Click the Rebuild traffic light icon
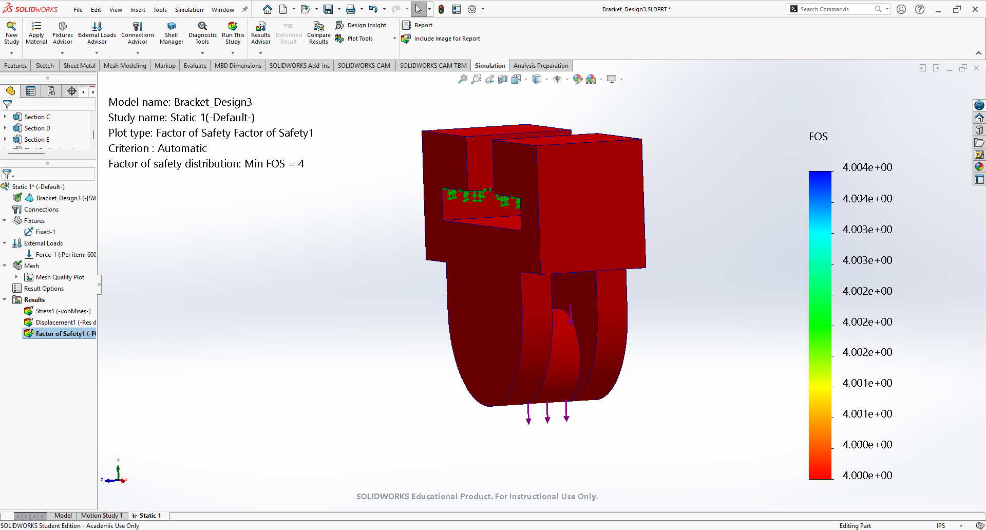 pyautogui.click(x=441, y=9)
